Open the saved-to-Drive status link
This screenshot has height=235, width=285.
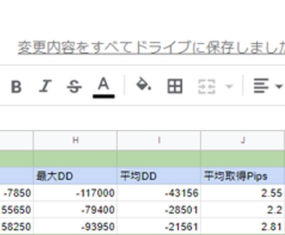151,48
